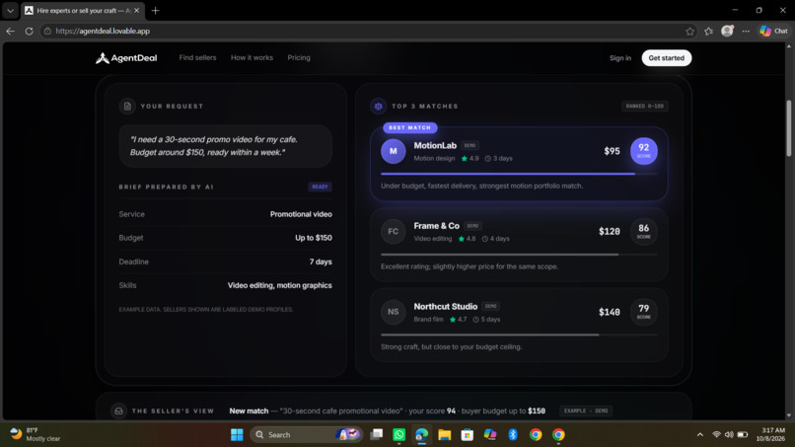Close the AgentDeal browser tab

coord(136,10)
